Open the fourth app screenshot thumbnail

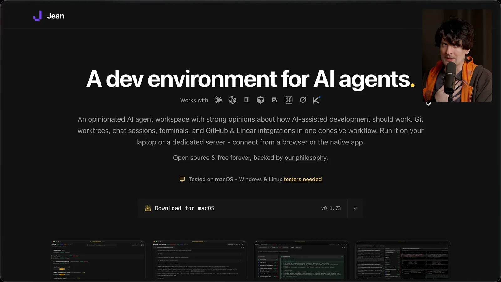403,259
